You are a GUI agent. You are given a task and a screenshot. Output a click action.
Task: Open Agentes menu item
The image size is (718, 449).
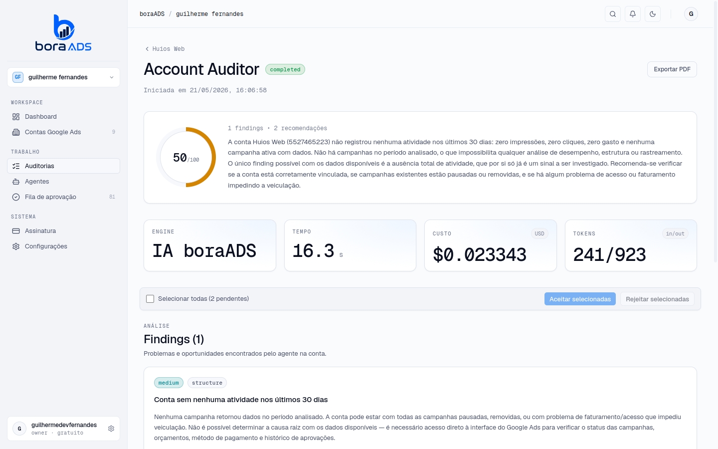pos(63,182)
